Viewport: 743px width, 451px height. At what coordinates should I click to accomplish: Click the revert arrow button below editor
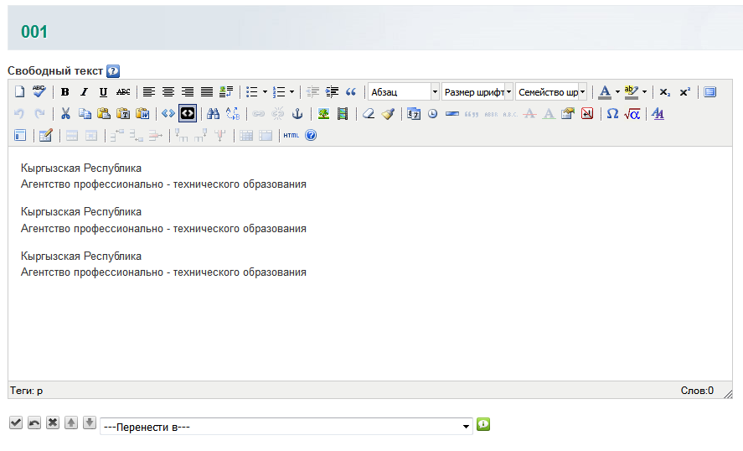pyautogui.click(x=34, y=422)
